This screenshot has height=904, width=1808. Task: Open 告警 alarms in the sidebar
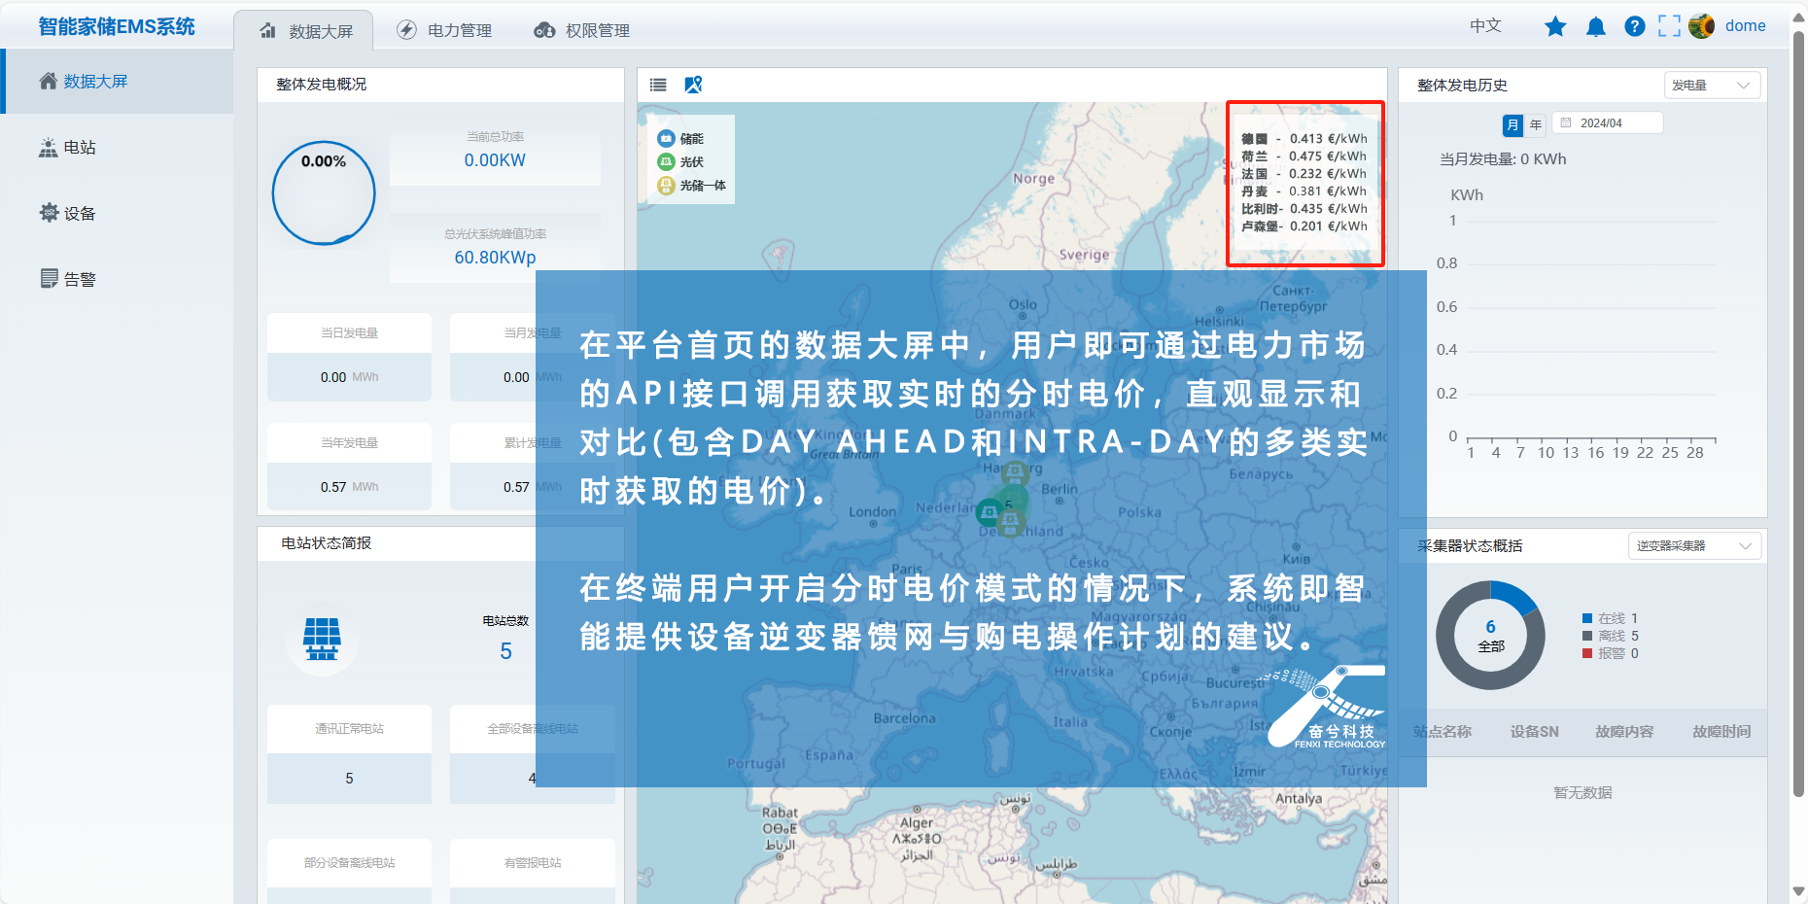click(x=80, y=280)
